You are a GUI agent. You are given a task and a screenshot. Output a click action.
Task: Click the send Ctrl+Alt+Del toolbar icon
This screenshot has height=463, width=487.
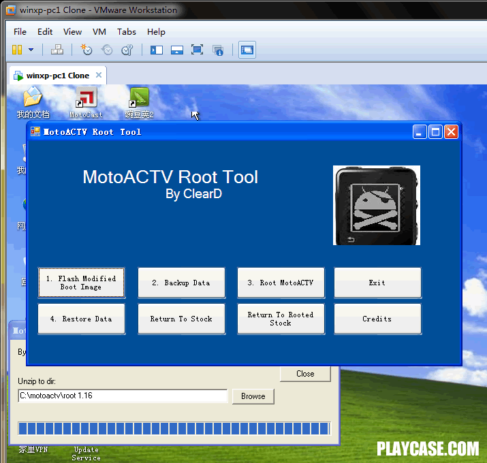click(x=57, y=50)
